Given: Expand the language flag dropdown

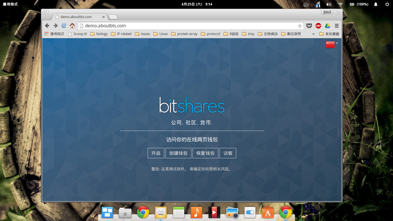Looking at the screenshot, I should 332,44.
